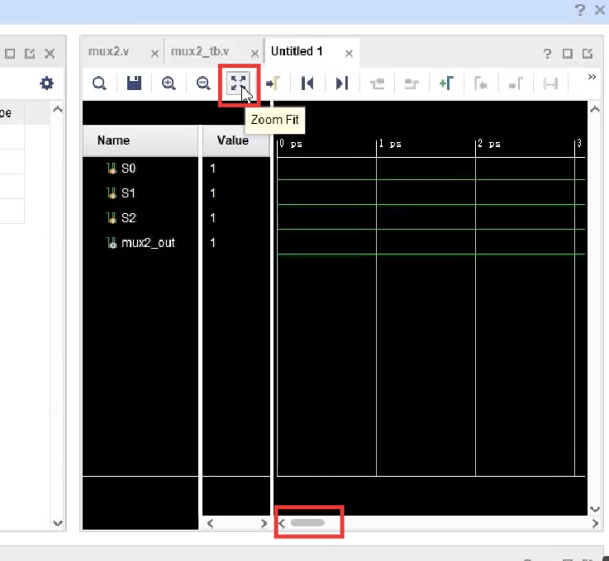Image resolution: width=609 pixels, height=561 pixels.
Task: Save the waveform configuration
Action: coord(134,83)
